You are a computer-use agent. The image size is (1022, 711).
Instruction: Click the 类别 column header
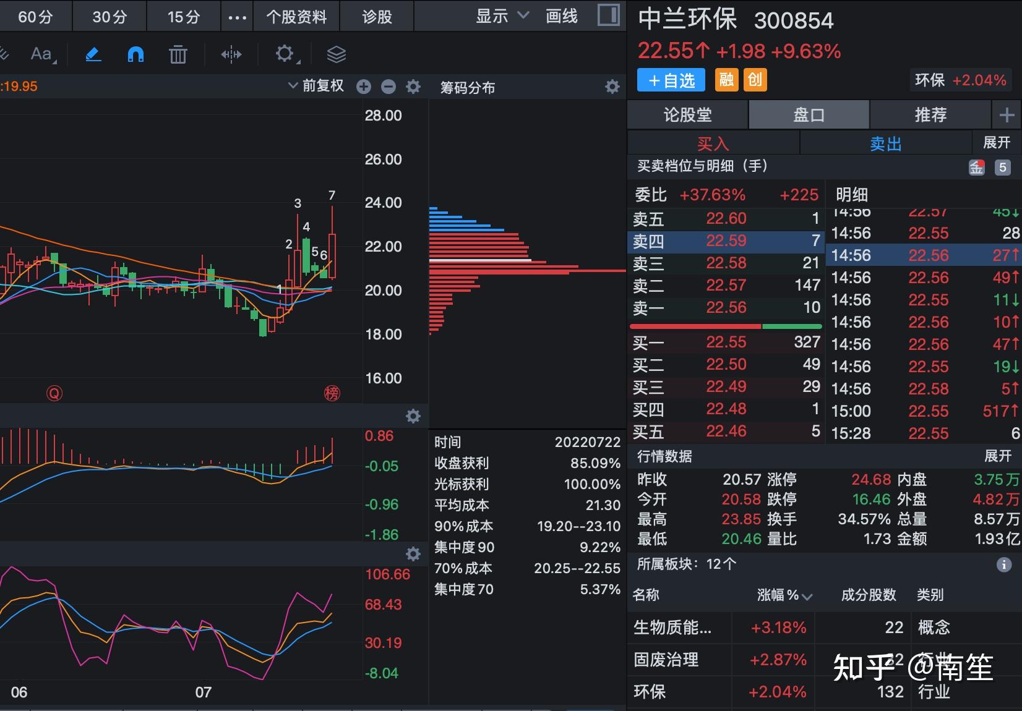930,595
